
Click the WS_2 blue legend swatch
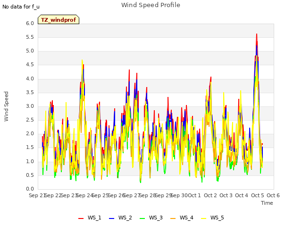click(x=111, y=218)
